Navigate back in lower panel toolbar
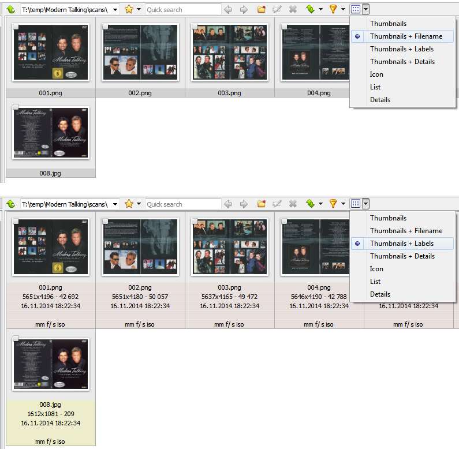The height and width of the screenshot is (449, 459). (227, 204)
